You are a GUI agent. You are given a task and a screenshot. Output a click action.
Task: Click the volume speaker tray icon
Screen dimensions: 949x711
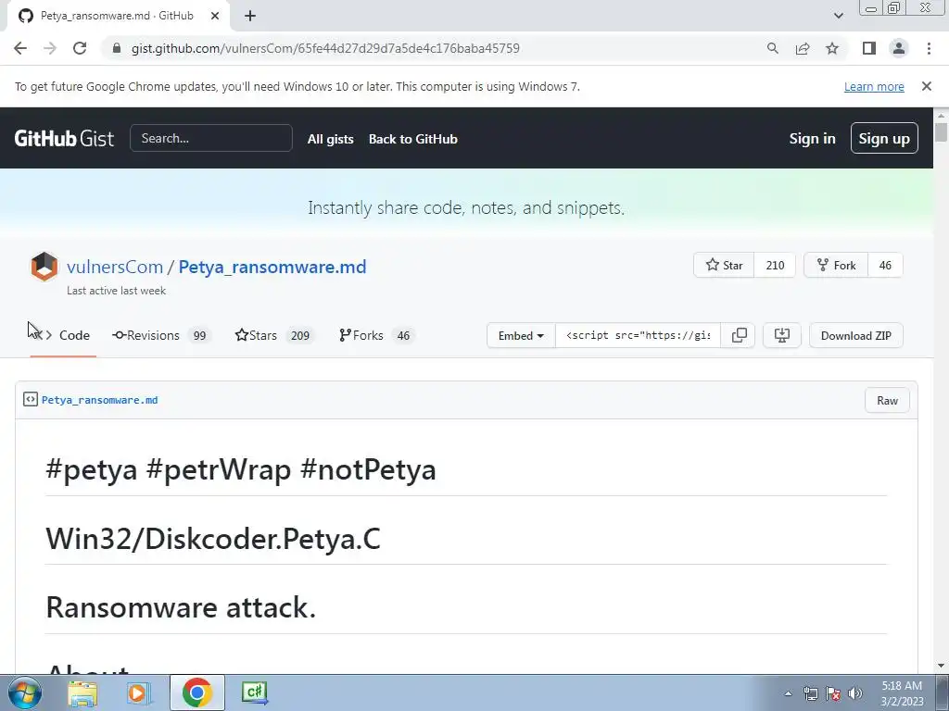coord(854,693)
